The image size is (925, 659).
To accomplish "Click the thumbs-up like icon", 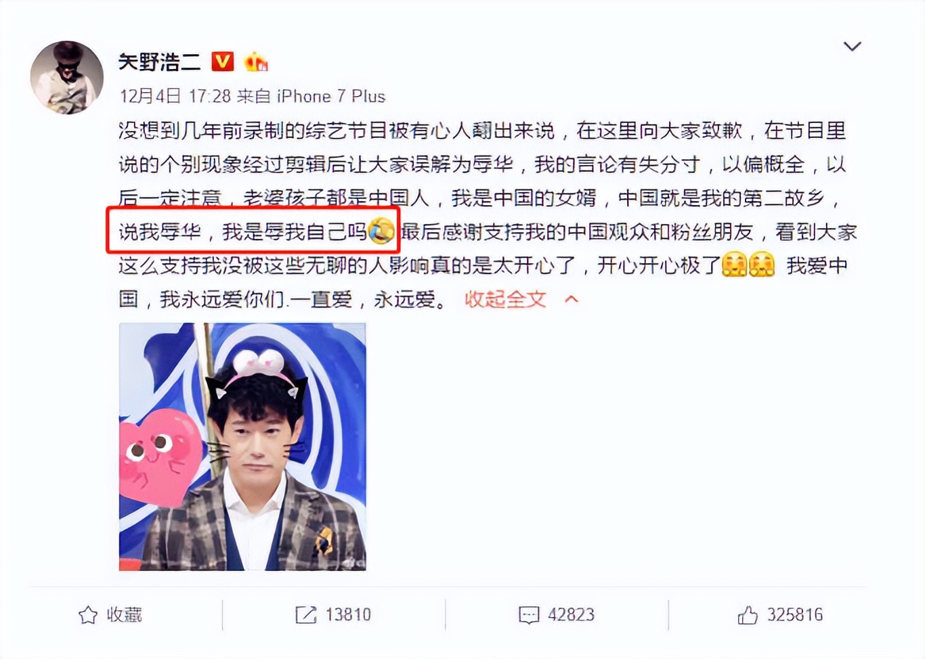I will click(748, 615).
